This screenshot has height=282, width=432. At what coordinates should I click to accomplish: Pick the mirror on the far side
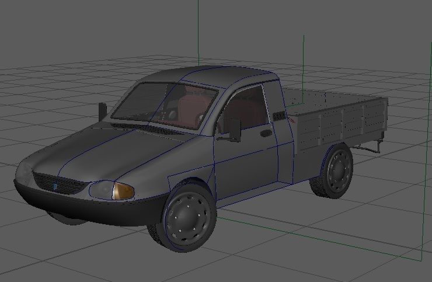click(103, 112)
